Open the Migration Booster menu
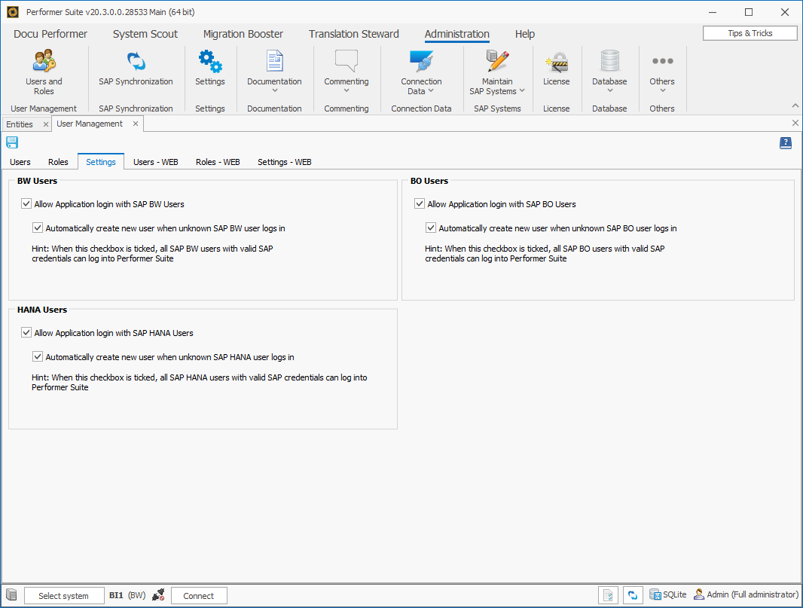Screen dimensions: 803x608 pyautogui.click(x=243, y=34)
